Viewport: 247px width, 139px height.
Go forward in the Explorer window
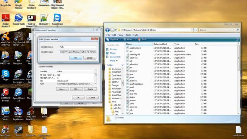[x=112, y=30]
